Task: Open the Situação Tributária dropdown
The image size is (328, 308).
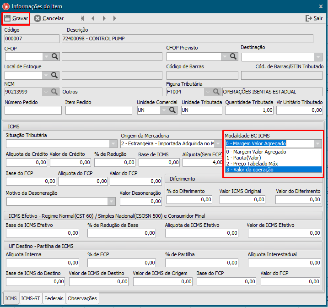Action: [113, 144]
